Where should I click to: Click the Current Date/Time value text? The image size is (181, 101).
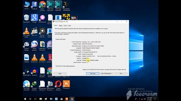pyautogui.click(x=91, y=42)
